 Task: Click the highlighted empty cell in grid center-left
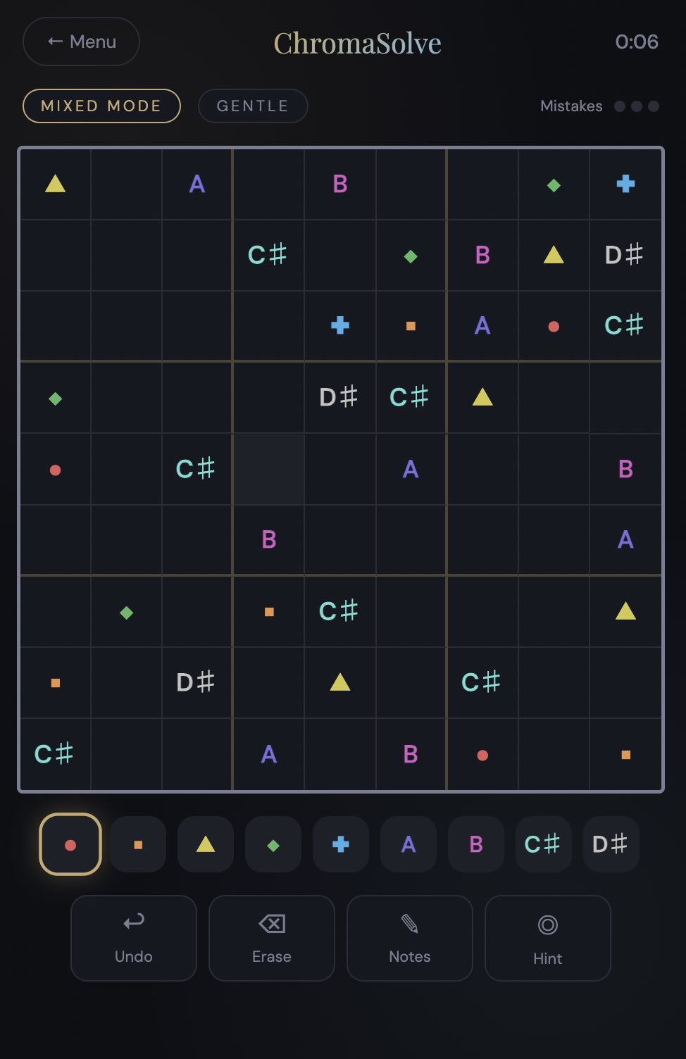pyautogui.click(x=268, y=469)
